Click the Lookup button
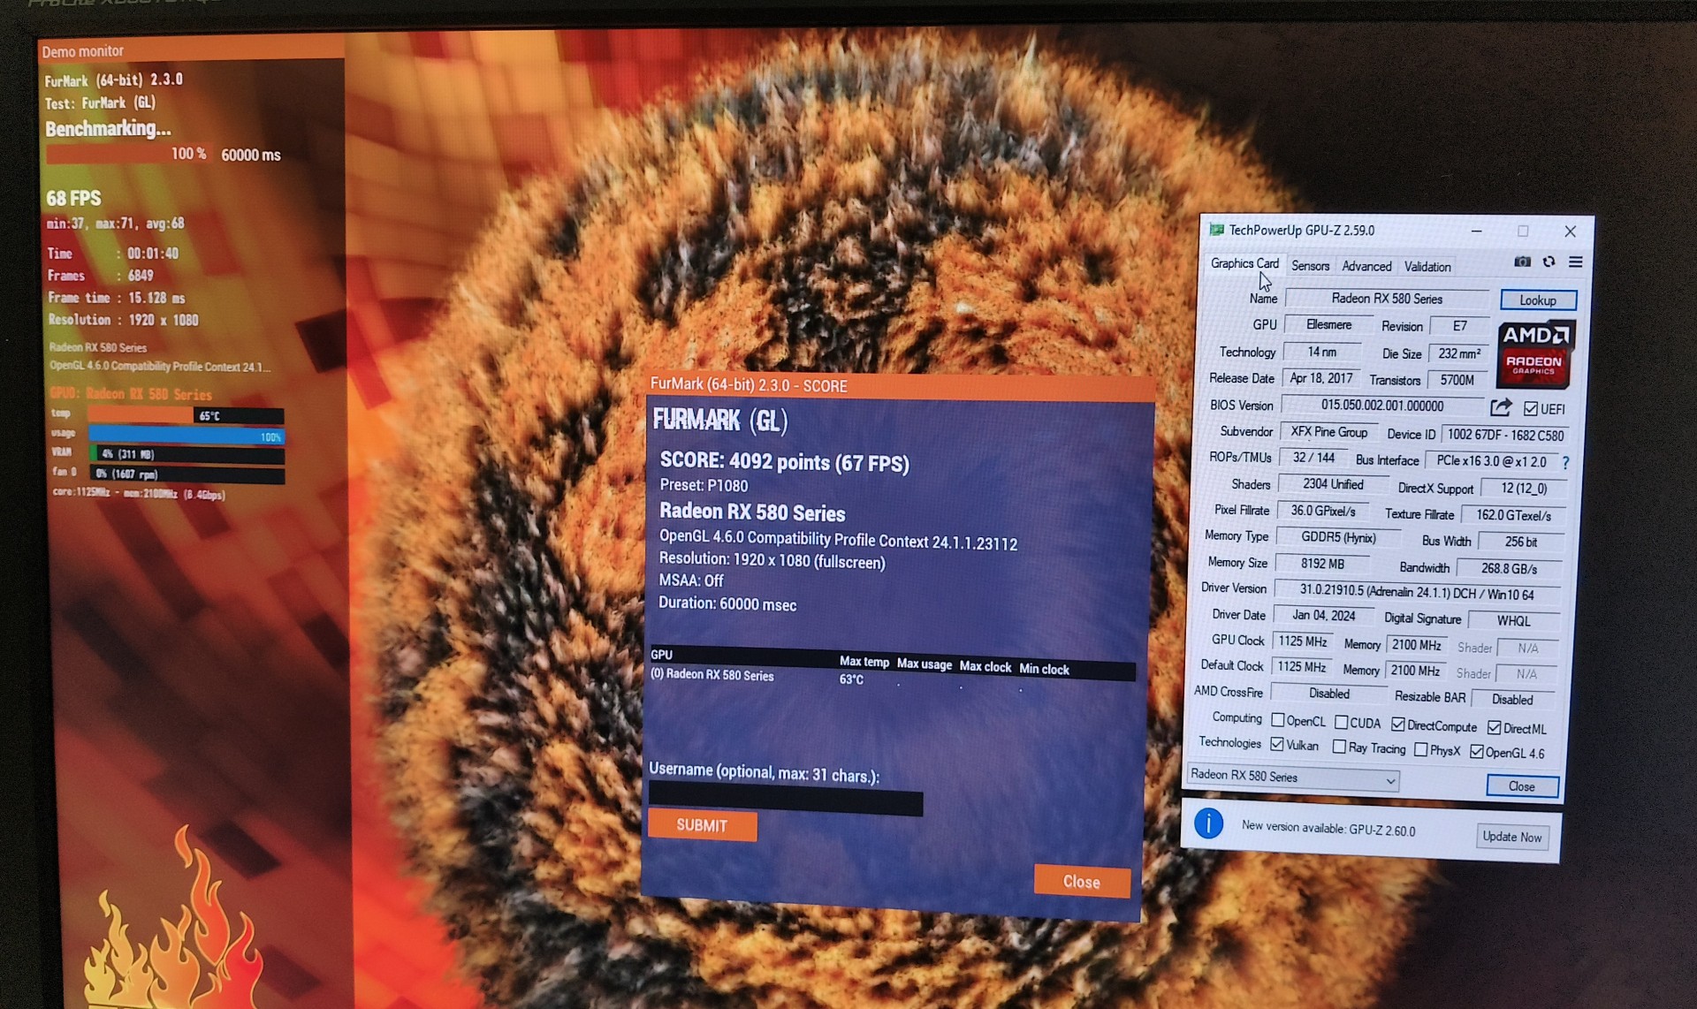Screen dimensions: 1697x1009 pos(1538,300)
